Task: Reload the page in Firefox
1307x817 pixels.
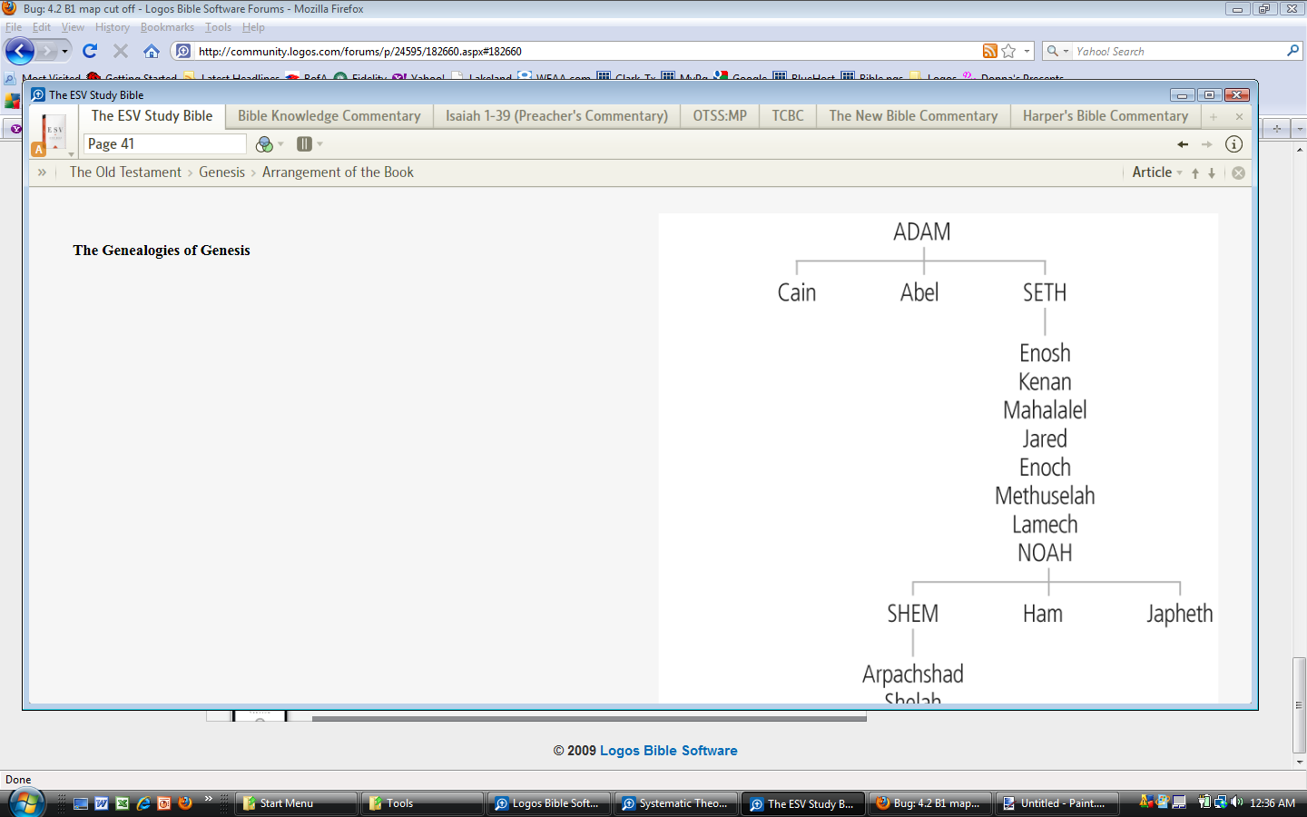Action: tap(90, 51)
